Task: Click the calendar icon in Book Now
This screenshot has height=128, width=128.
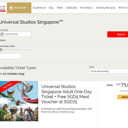Action: click(x=11, y=8)
